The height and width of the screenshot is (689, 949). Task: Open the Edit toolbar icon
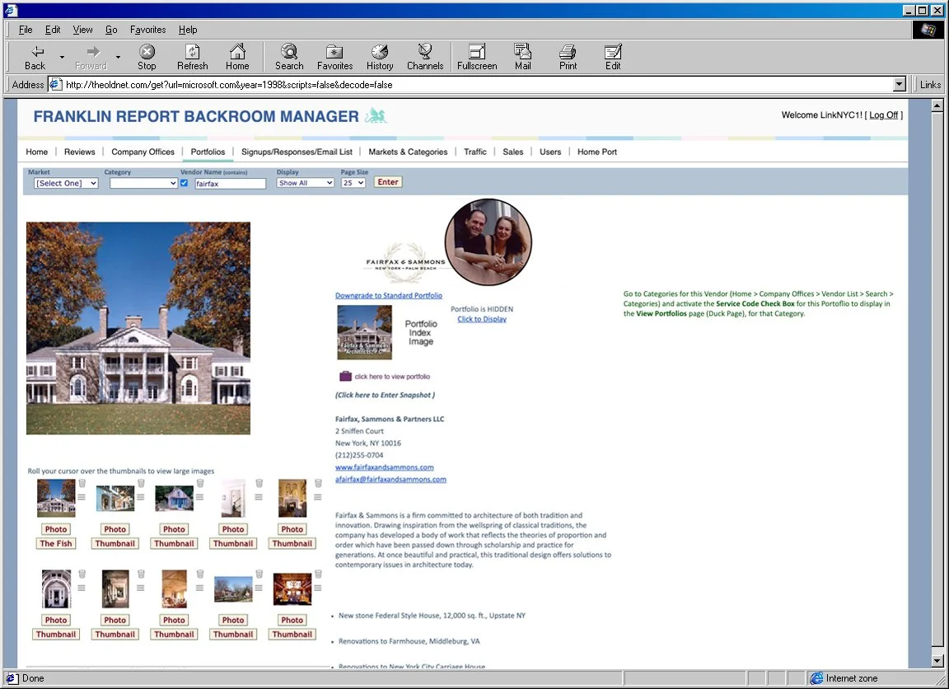613,58
